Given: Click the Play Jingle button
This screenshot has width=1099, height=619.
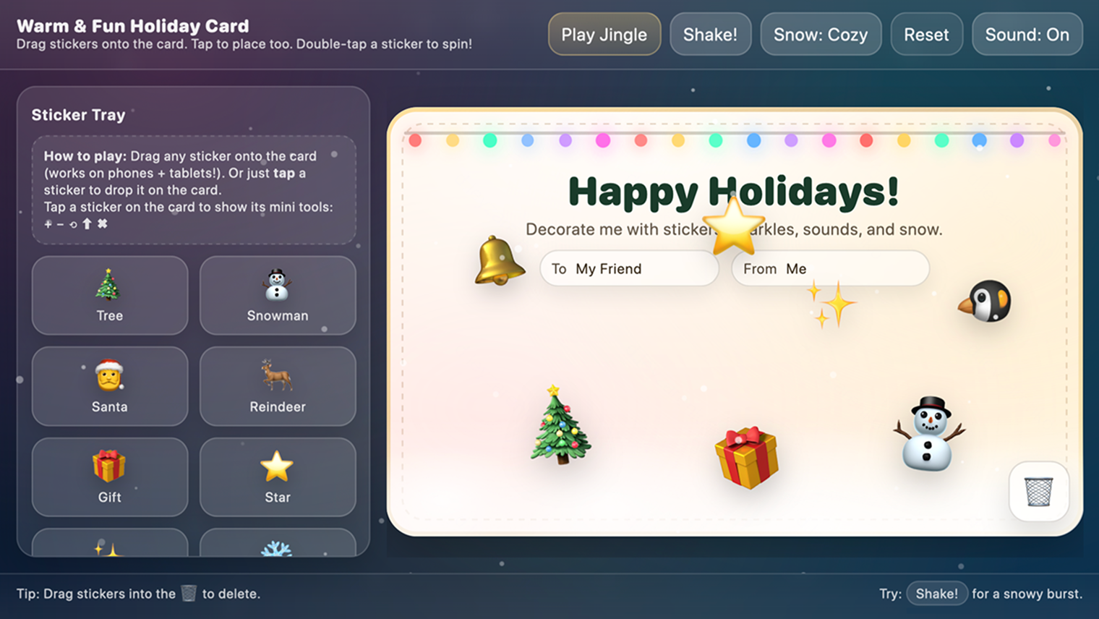Looking at the screenshot, I should pyautogui.click(x=604, y=34).
